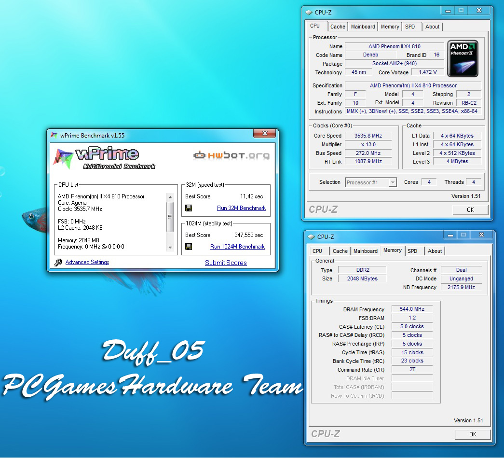Open Mainboard tab in upper CPU-Z window
Image resolution: width=504 pixels, height=459 pixels.
point(363,27)
